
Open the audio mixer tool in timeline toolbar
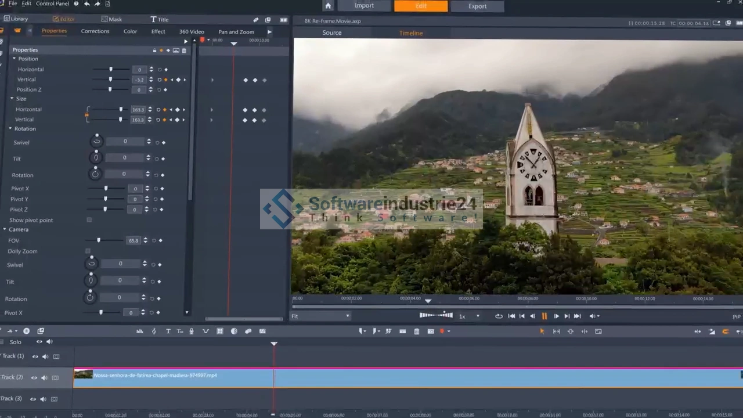point(140,331)
